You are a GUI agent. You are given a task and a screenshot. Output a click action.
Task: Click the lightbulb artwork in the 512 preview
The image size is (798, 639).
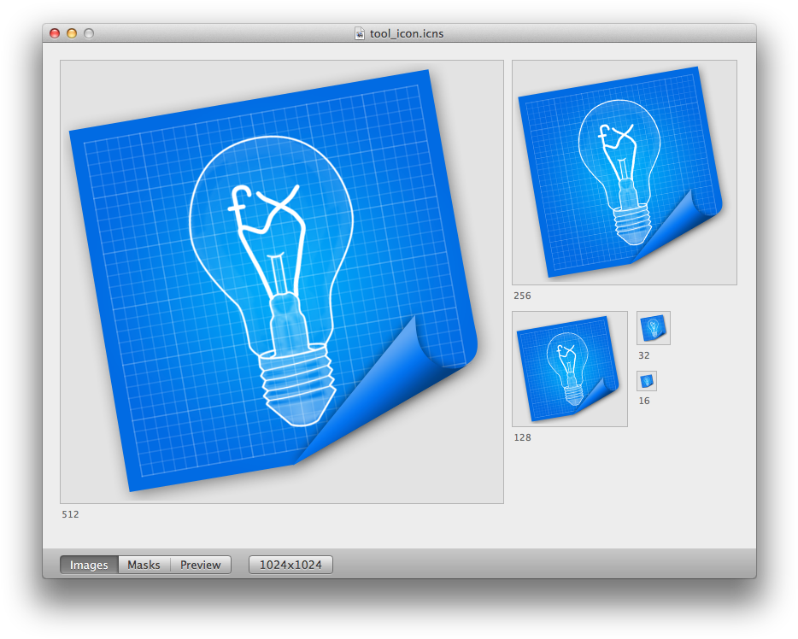(273, 256)
